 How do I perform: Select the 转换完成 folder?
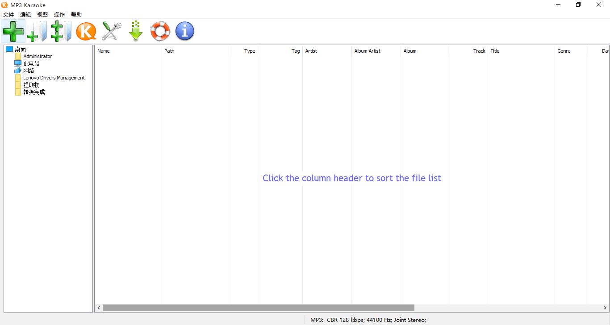click(x=34, y=92)
